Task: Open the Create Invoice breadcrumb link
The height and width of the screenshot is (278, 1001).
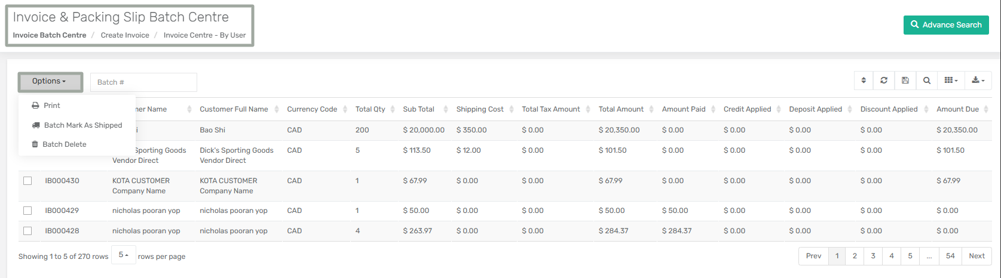Action: 125,35
